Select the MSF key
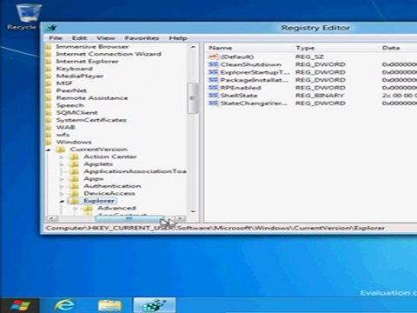The image size is (417, 313). (64, 83)
